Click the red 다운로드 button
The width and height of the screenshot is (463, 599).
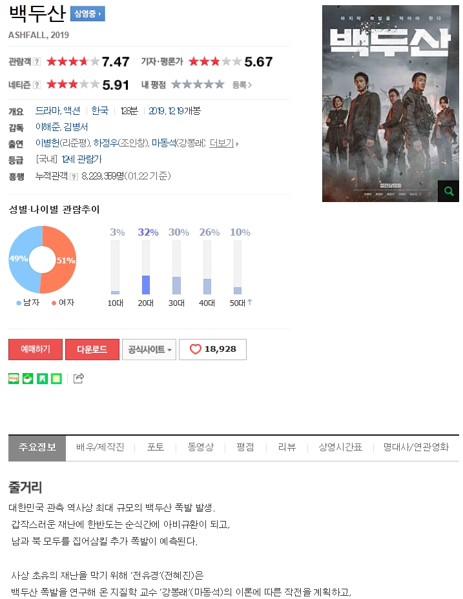point(92,349)
